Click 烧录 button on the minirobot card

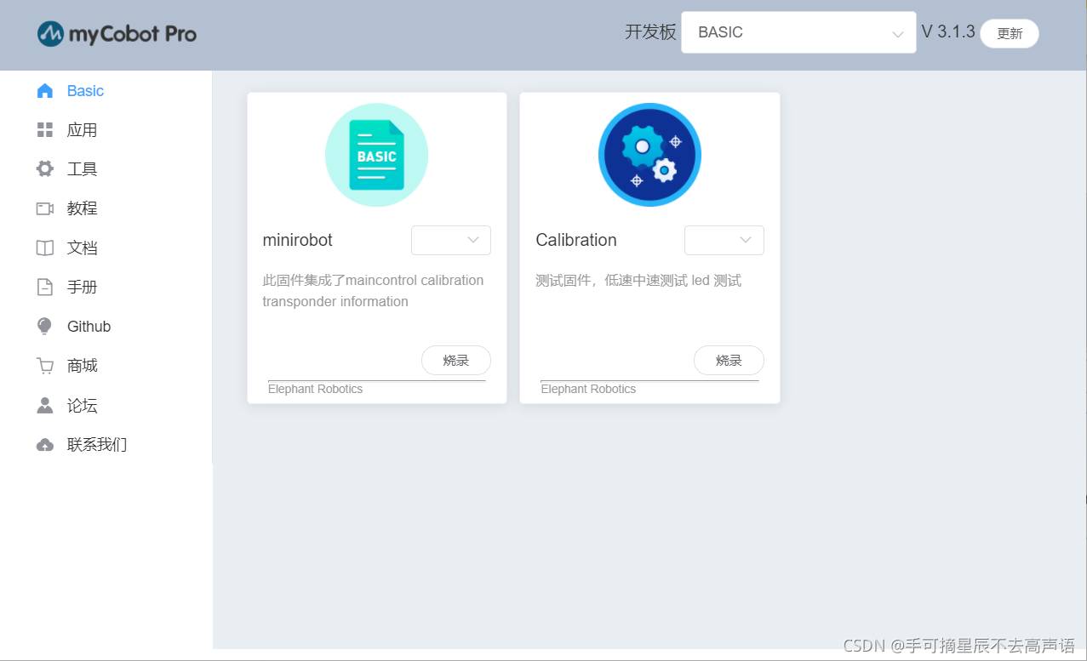(x=456, y=360)
